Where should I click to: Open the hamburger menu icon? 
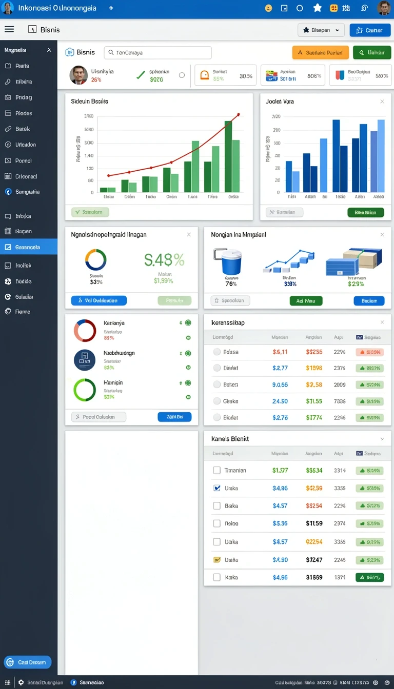(9, 30)
